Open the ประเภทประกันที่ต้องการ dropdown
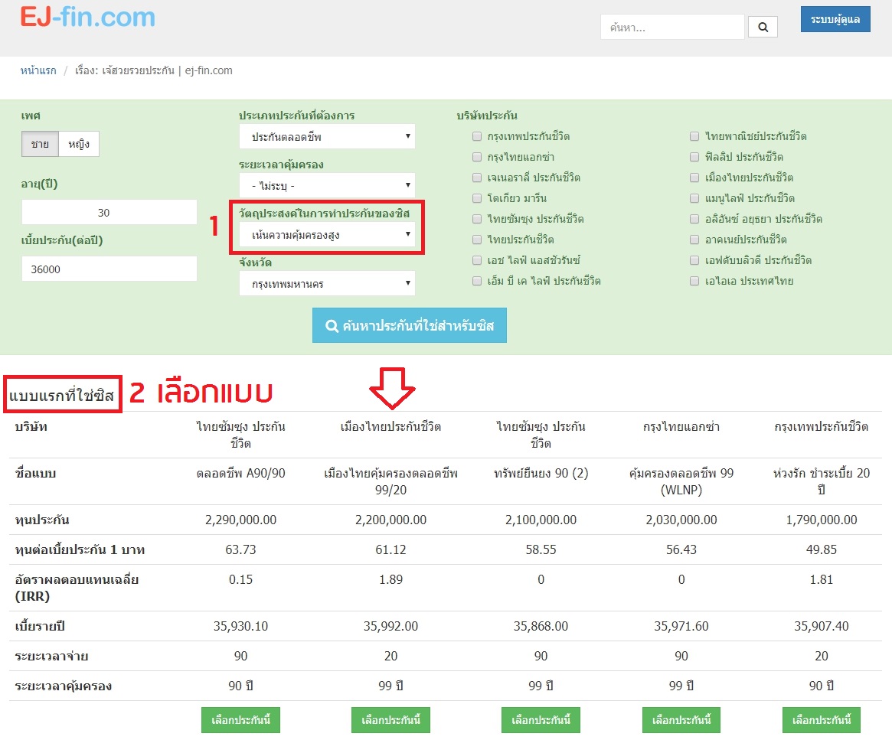892x740 pixels. (x=327, y=137)
